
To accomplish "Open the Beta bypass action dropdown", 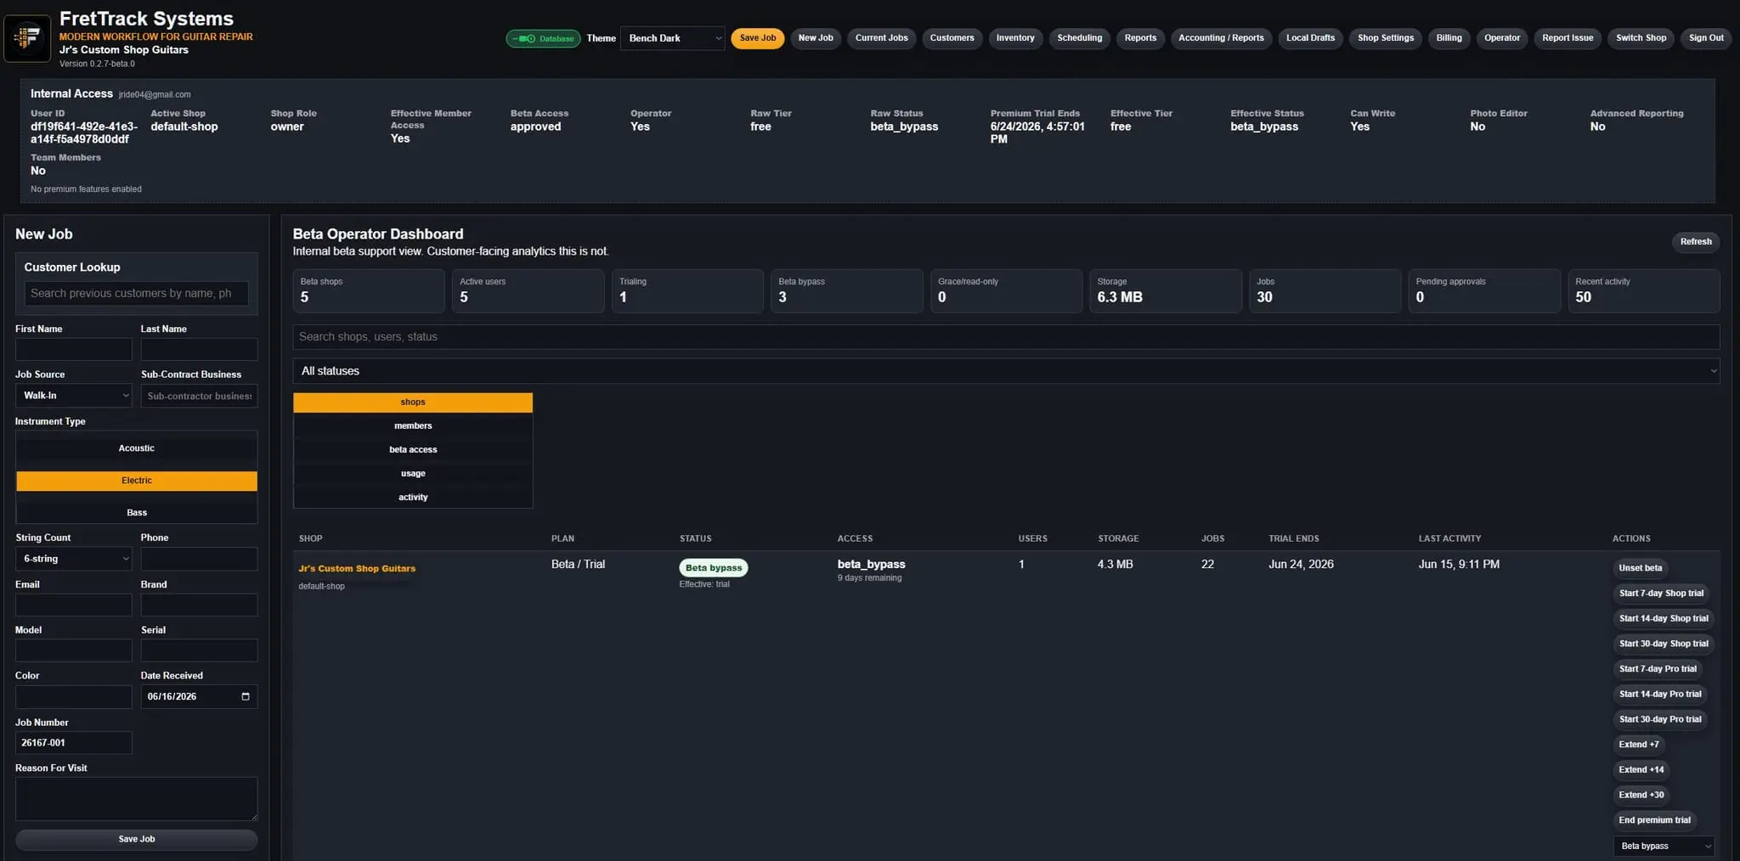I will click(1664, 846).
